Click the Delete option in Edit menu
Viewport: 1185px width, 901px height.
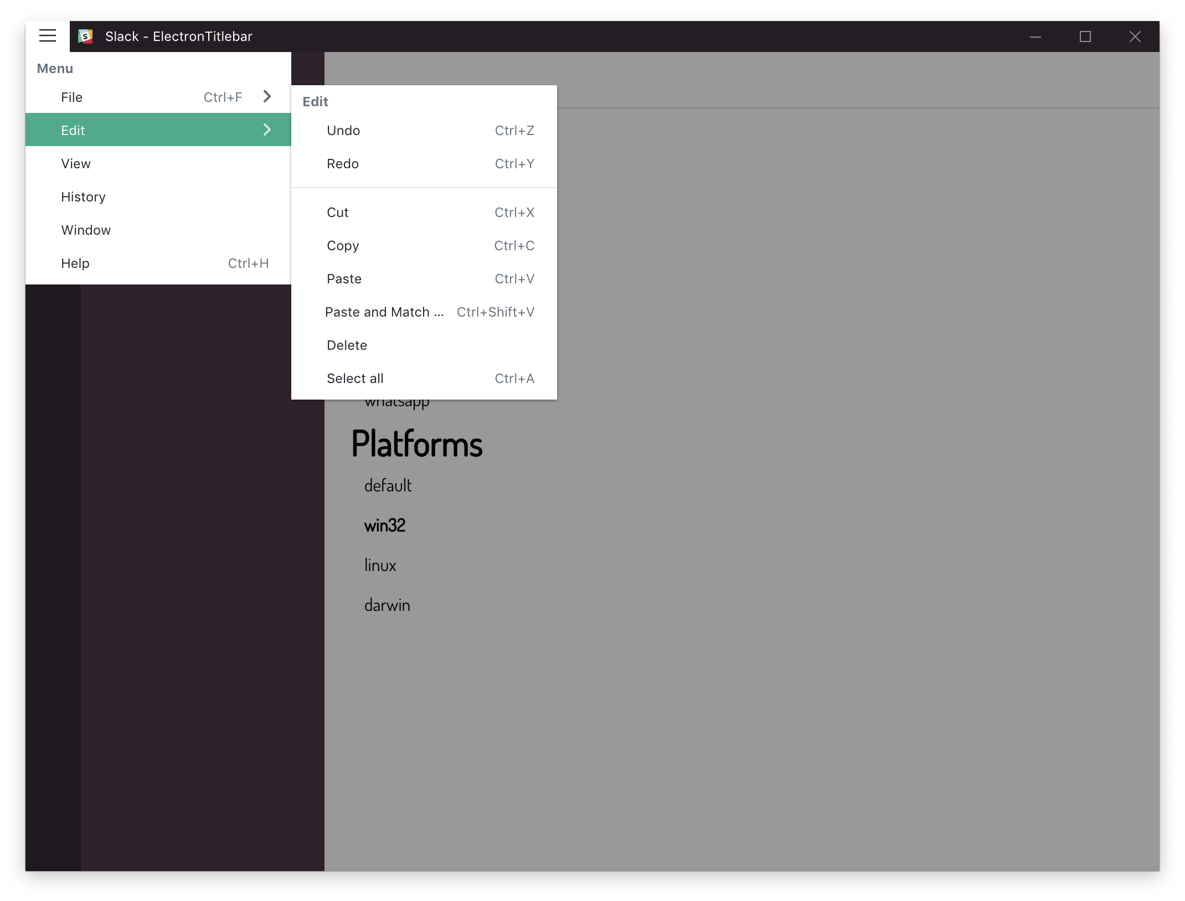tap(346, 344)
